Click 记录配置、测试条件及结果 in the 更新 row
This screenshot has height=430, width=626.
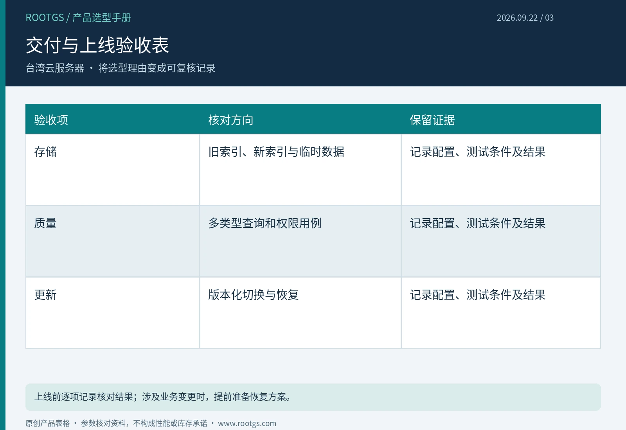pos(501,313)
